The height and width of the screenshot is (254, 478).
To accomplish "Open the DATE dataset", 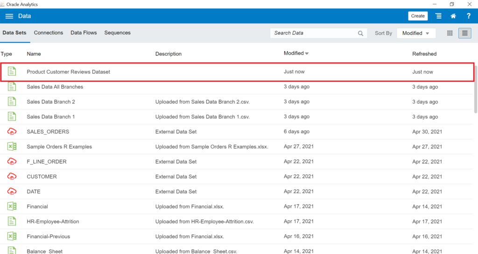I will [x=34, y=192].
